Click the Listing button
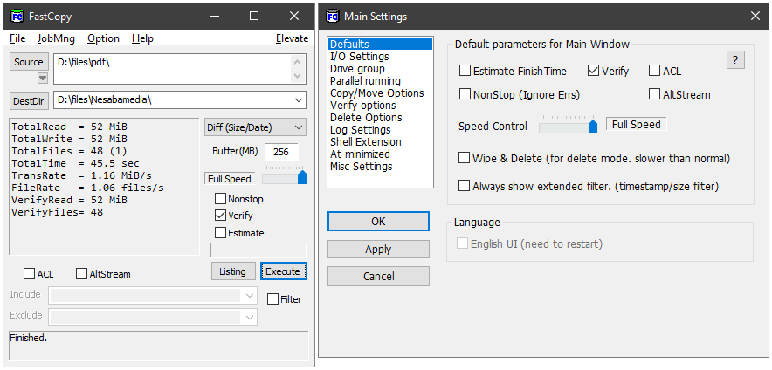772x370 pixels. pos(233,271)
